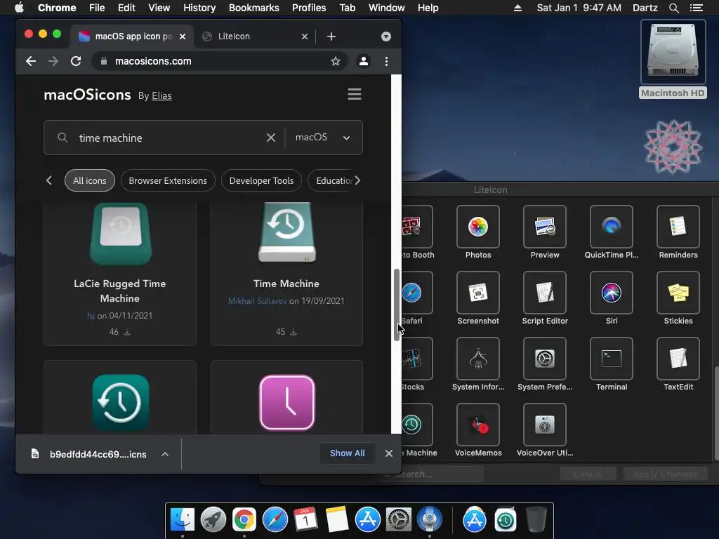This screenshot has width=719, height=539.
Task: Select the Photos app icon in LiteIcon
Action: point(477,227)
